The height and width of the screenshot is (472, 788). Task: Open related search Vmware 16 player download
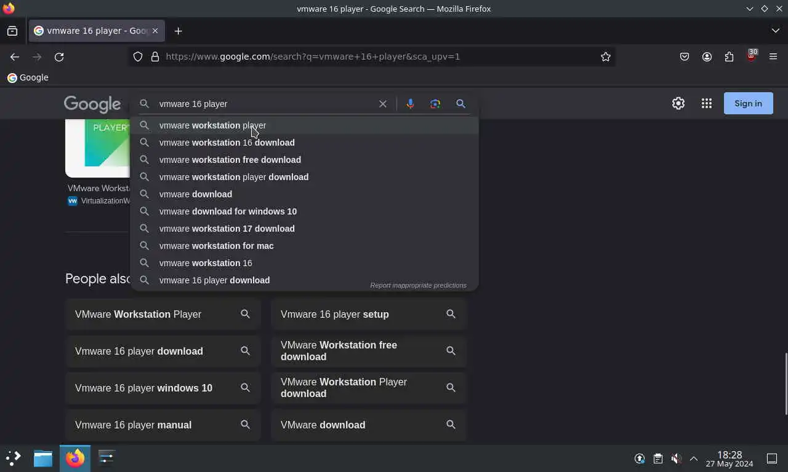point(163,351)
